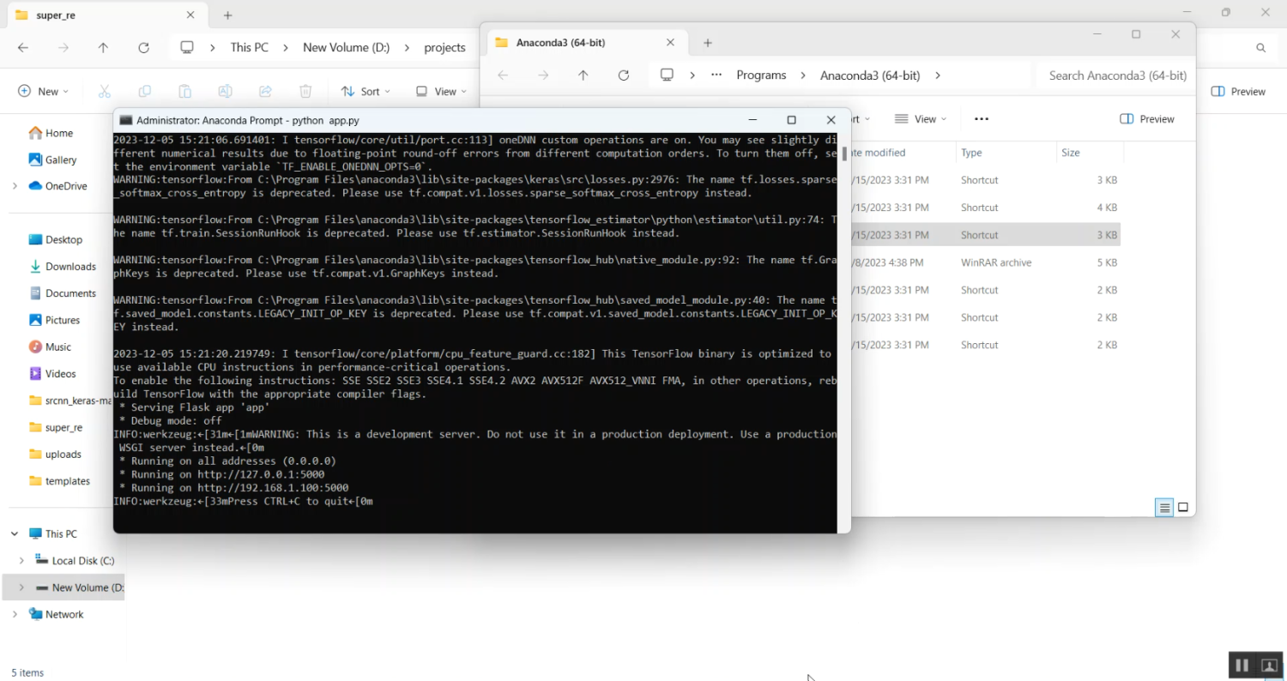Select Pictures in the sidebar

[x=54, y=320]
